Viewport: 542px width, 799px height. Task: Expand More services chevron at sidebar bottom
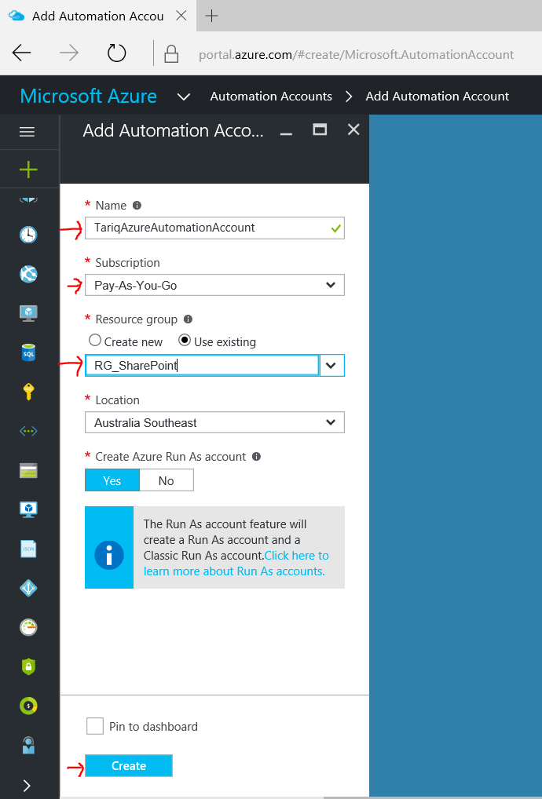pos(27,786)
